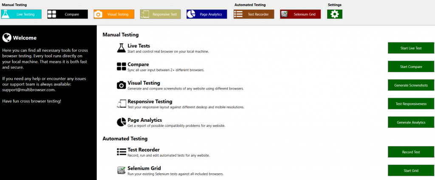This screenshot has height=180, width=435.
Task: Go to Page Analytics in the toolbar
Action: (207, 14)
